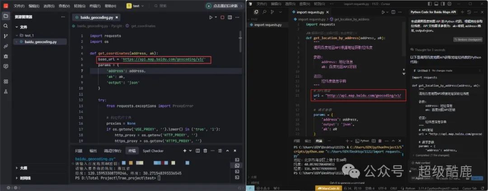Open the Search icon in Trae's left sidebar
Image resolution: width=488 pixels, height=191 pixels.
[x=6, y=26]
